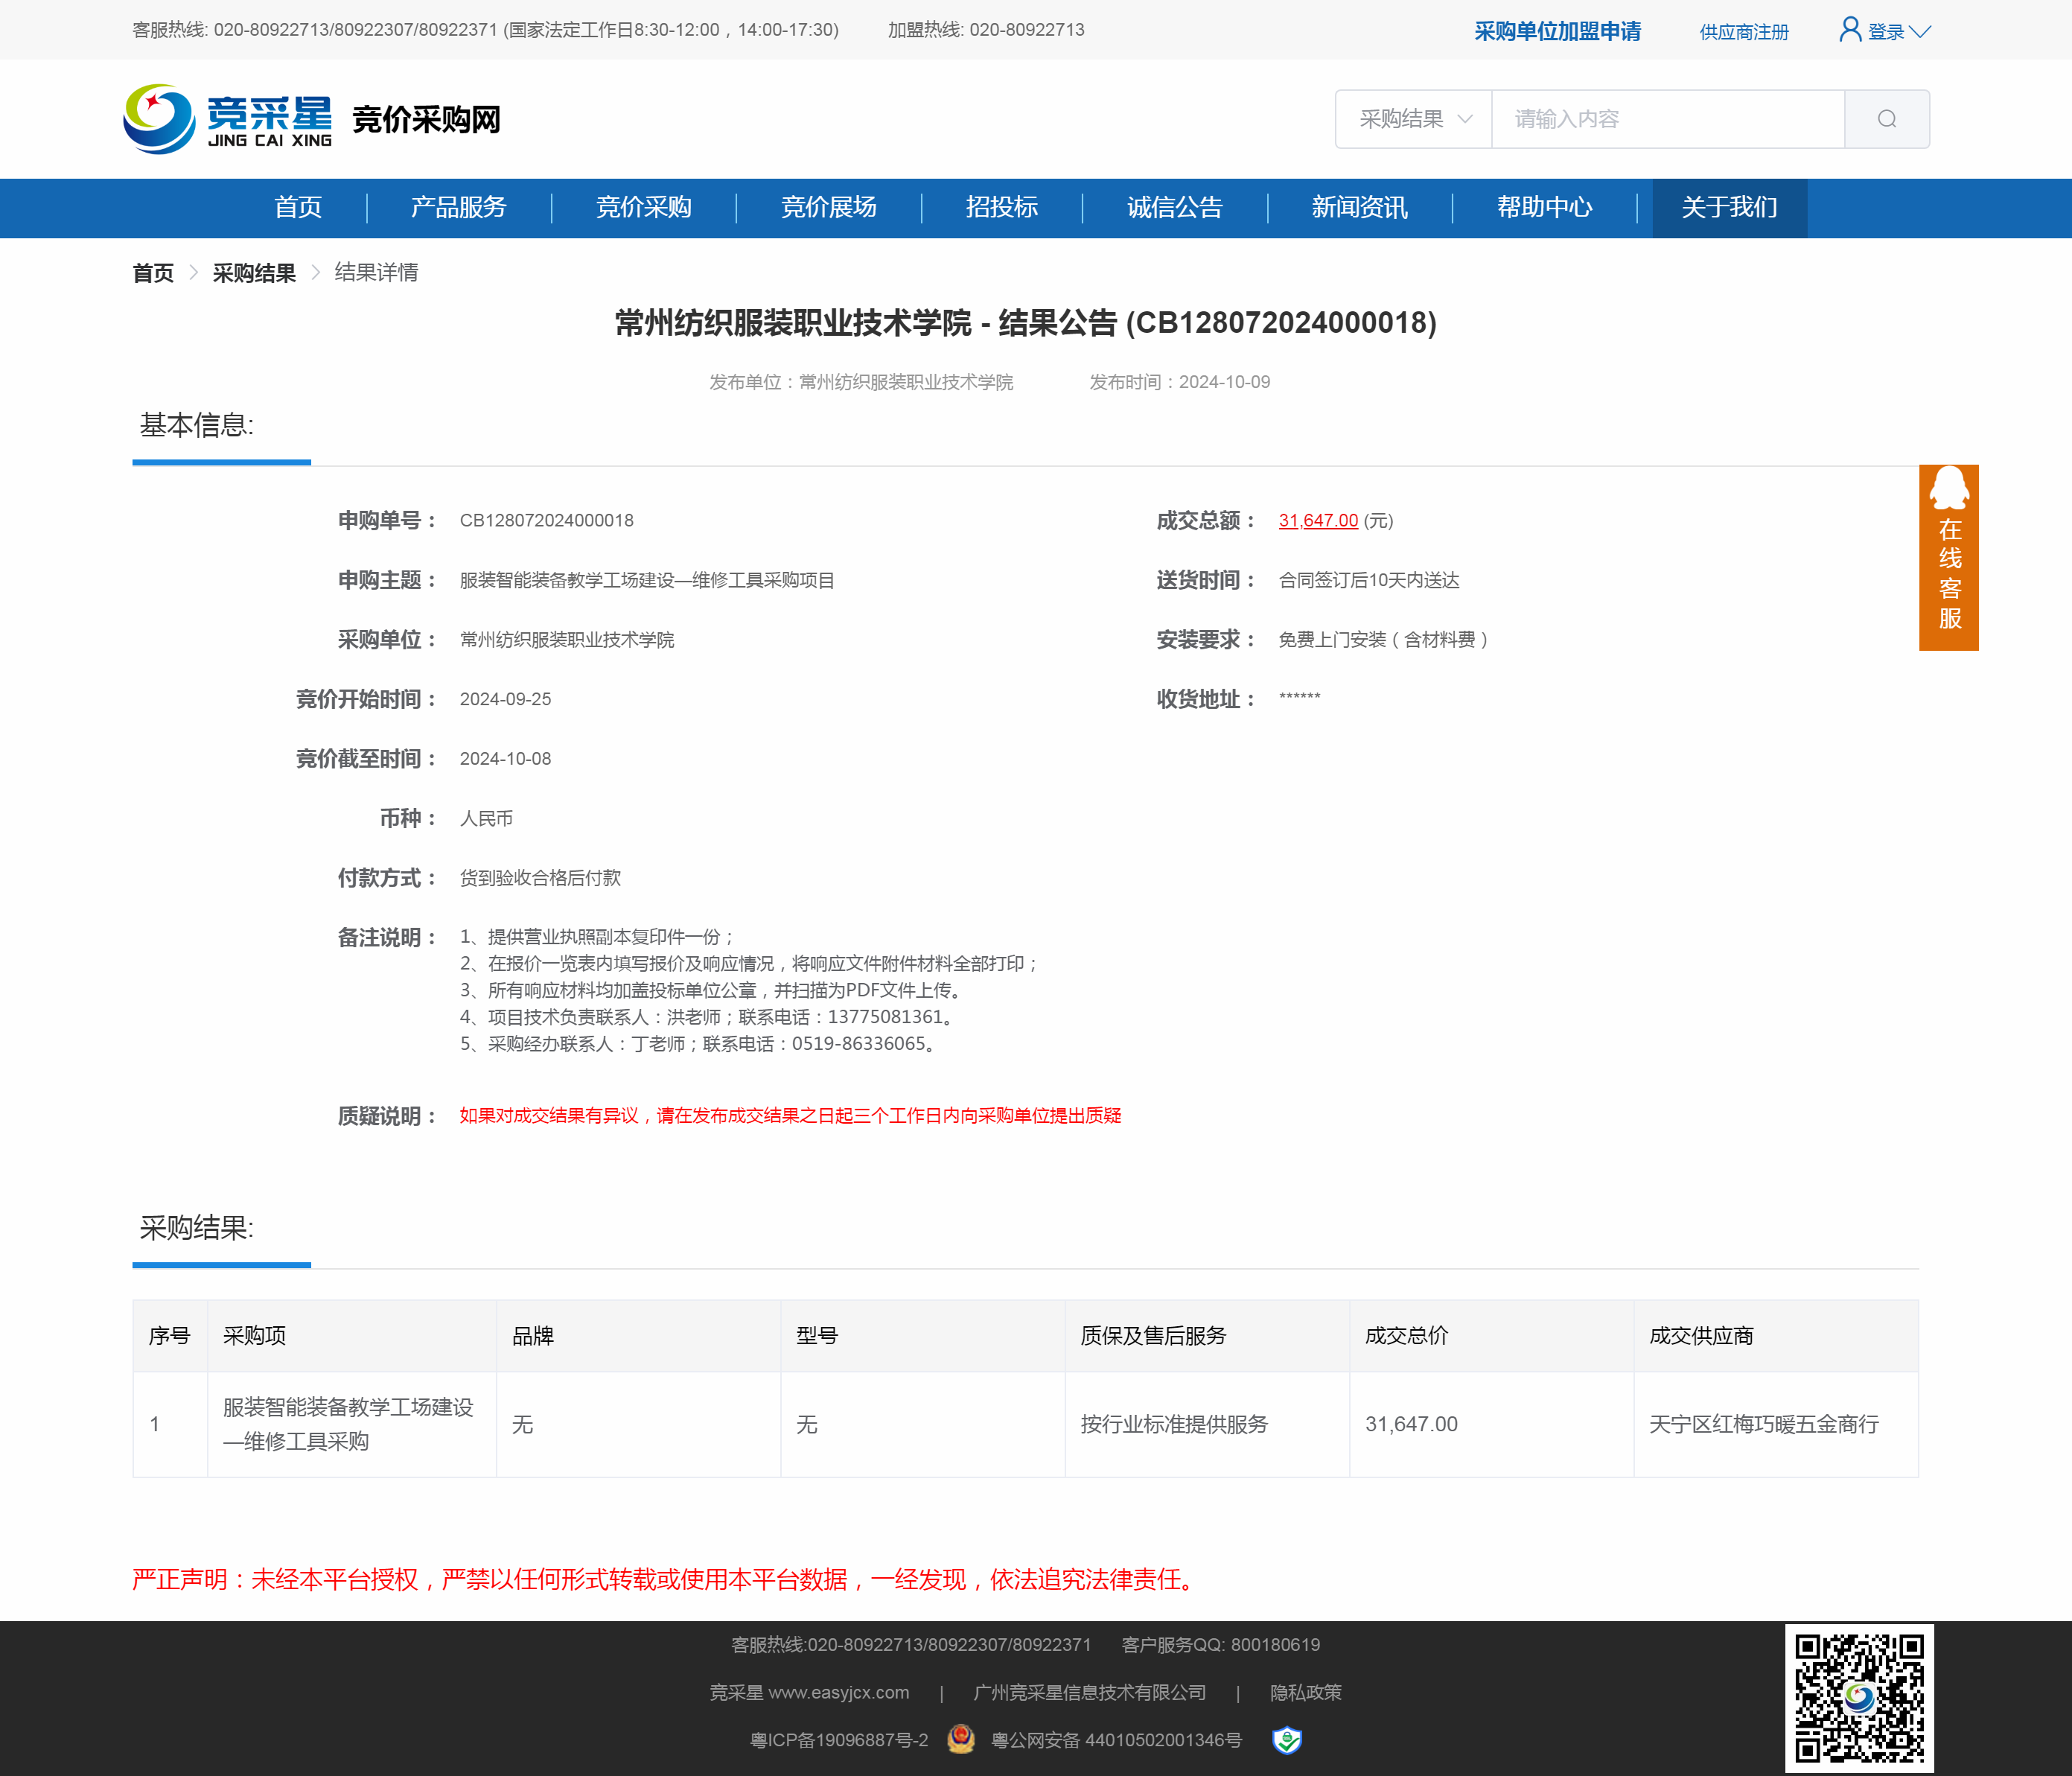Click the 供应商注册 link

(1743, 32)
